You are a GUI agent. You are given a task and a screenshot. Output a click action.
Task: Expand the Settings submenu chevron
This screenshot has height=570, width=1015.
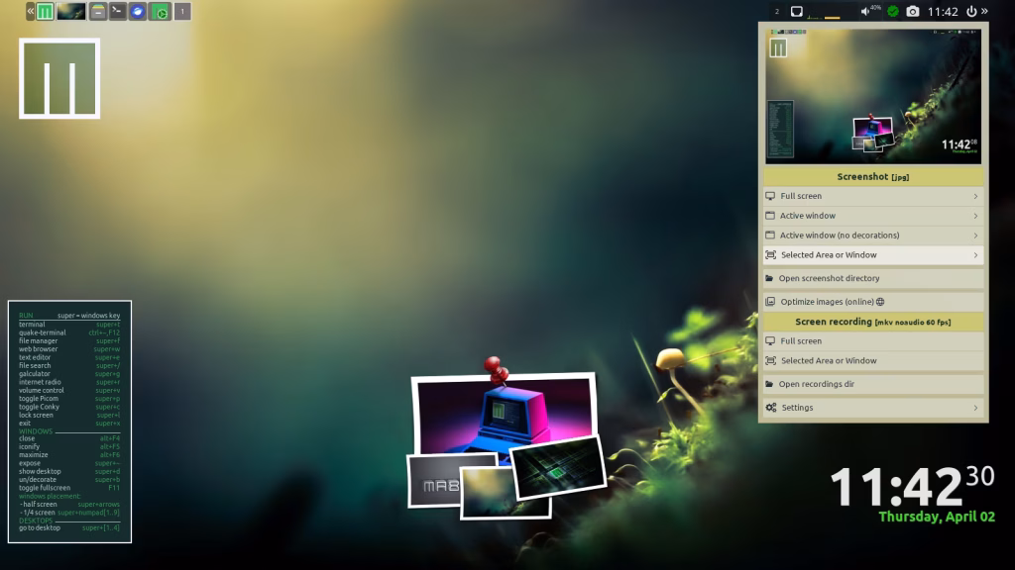coord(975,408)
